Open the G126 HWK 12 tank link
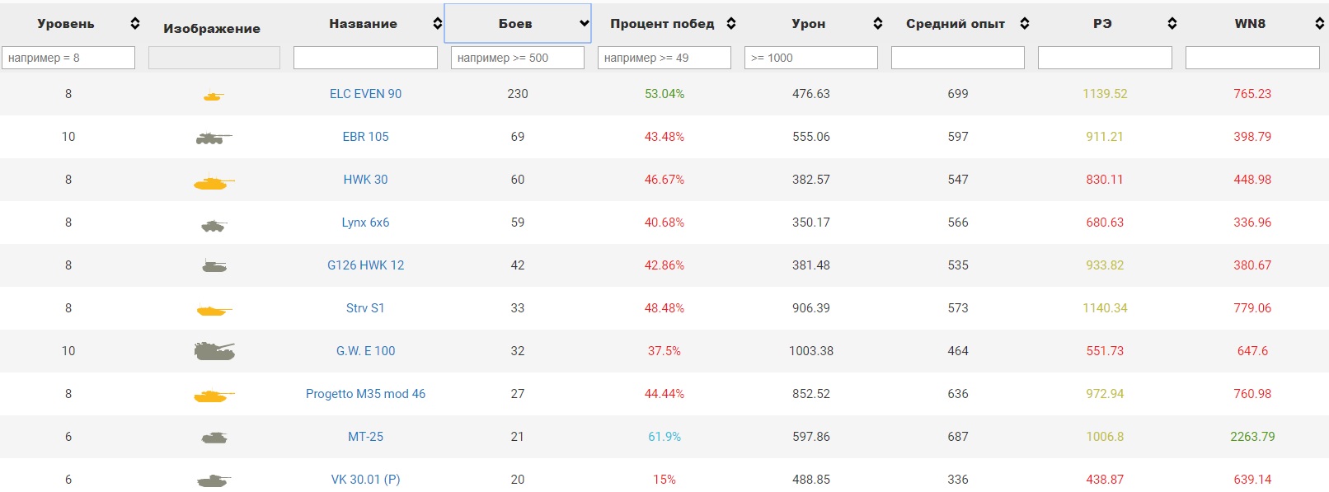This screenshot has height=492, width=1329. [365, 265]
